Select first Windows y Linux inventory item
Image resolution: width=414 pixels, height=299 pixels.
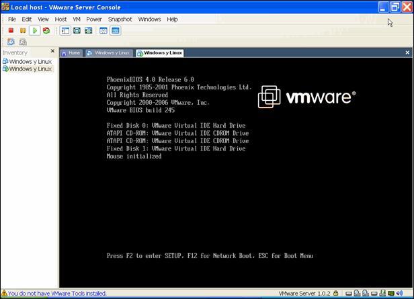[30, 61]
